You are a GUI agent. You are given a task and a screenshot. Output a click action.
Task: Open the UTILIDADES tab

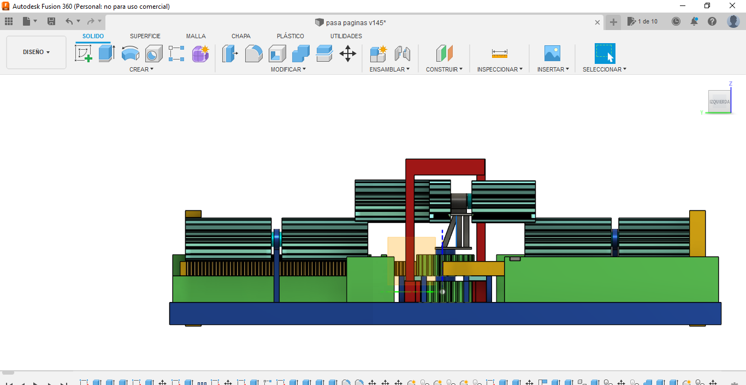[346, 36]
